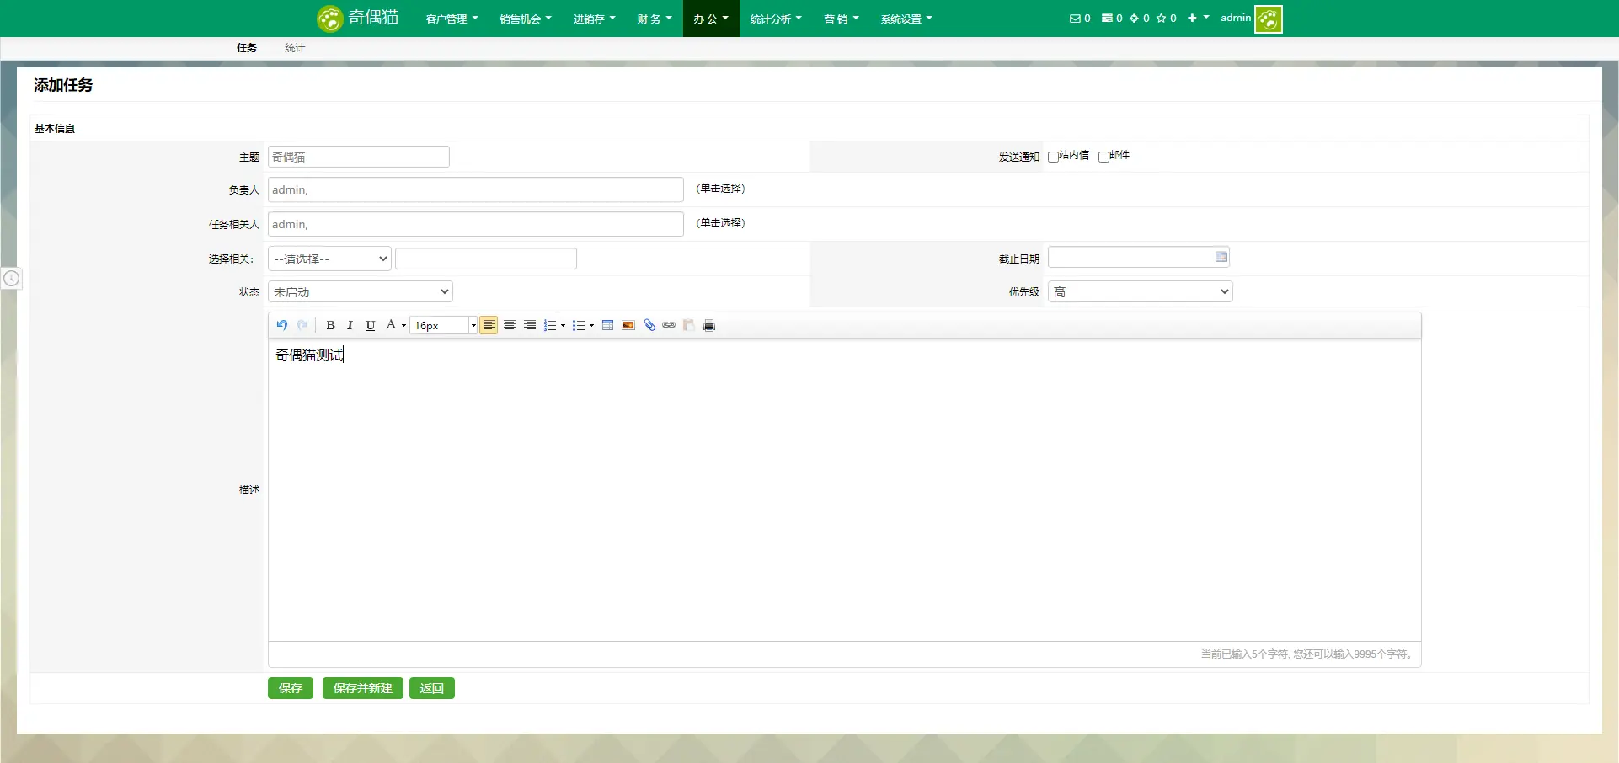
Task: Click the admin username link
Action: [x=1236, y=18]
